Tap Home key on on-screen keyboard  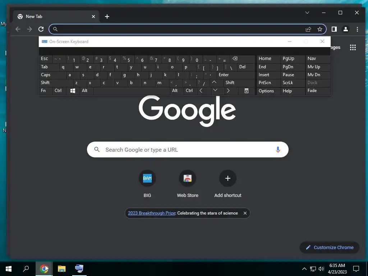click(x=268, y=59)
